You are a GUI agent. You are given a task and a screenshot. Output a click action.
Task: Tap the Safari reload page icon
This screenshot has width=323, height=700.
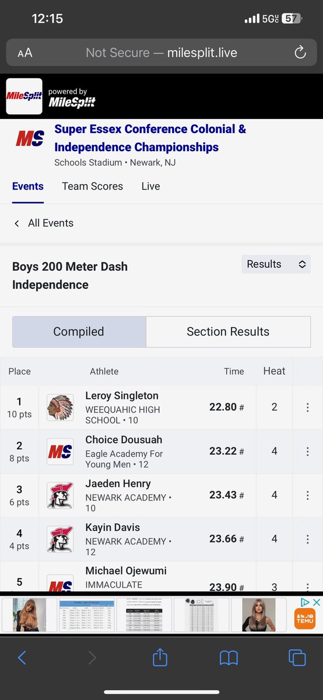300,53
